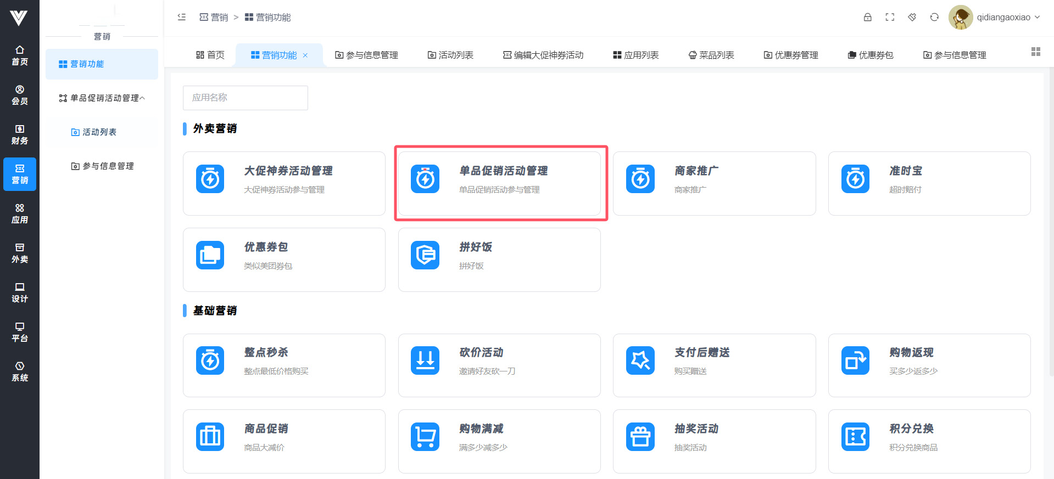Close the 营销功能 tab

tap(305, 55)
